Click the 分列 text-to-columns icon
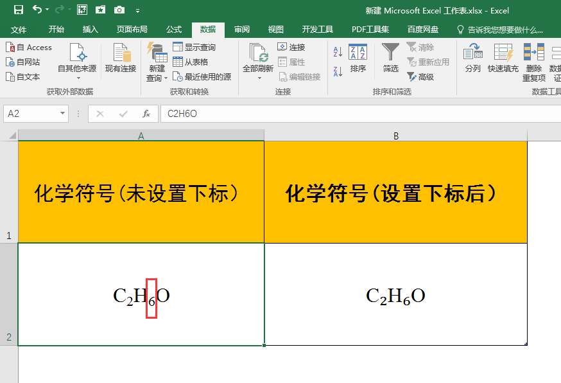The height and width of the screenshot is (383, 561). [x=472, y=58]
